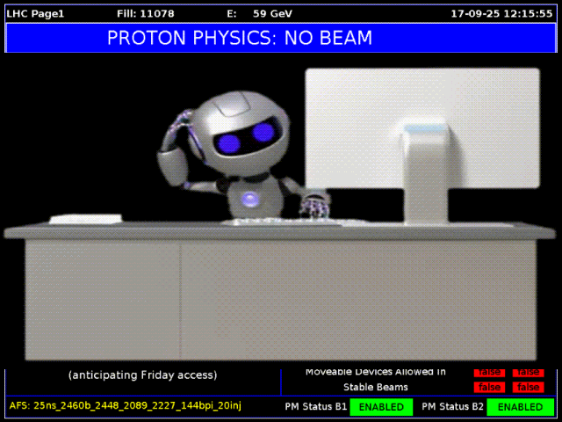Viewport: 562px width, 422px height.
Task: Click the first Stable Beams false indicator
Action: [489, 388]
